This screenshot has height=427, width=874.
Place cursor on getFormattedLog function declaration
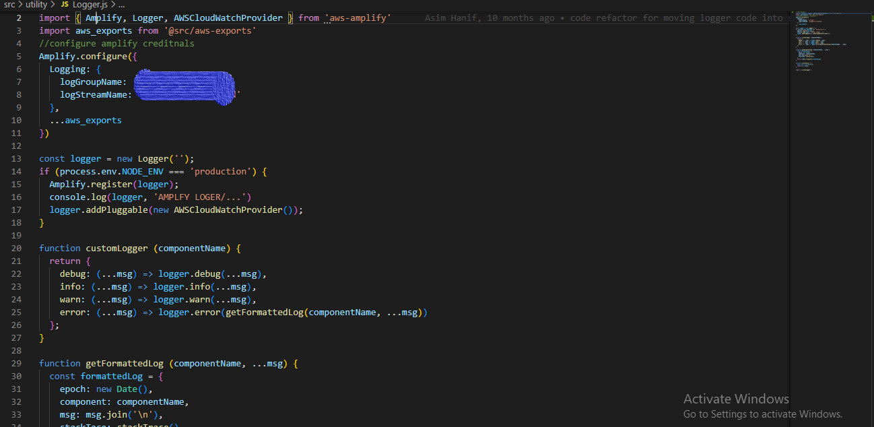click(124, 363)
